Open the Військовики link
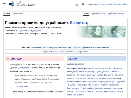Screen dimensions: 131x98 coord(117,68)
